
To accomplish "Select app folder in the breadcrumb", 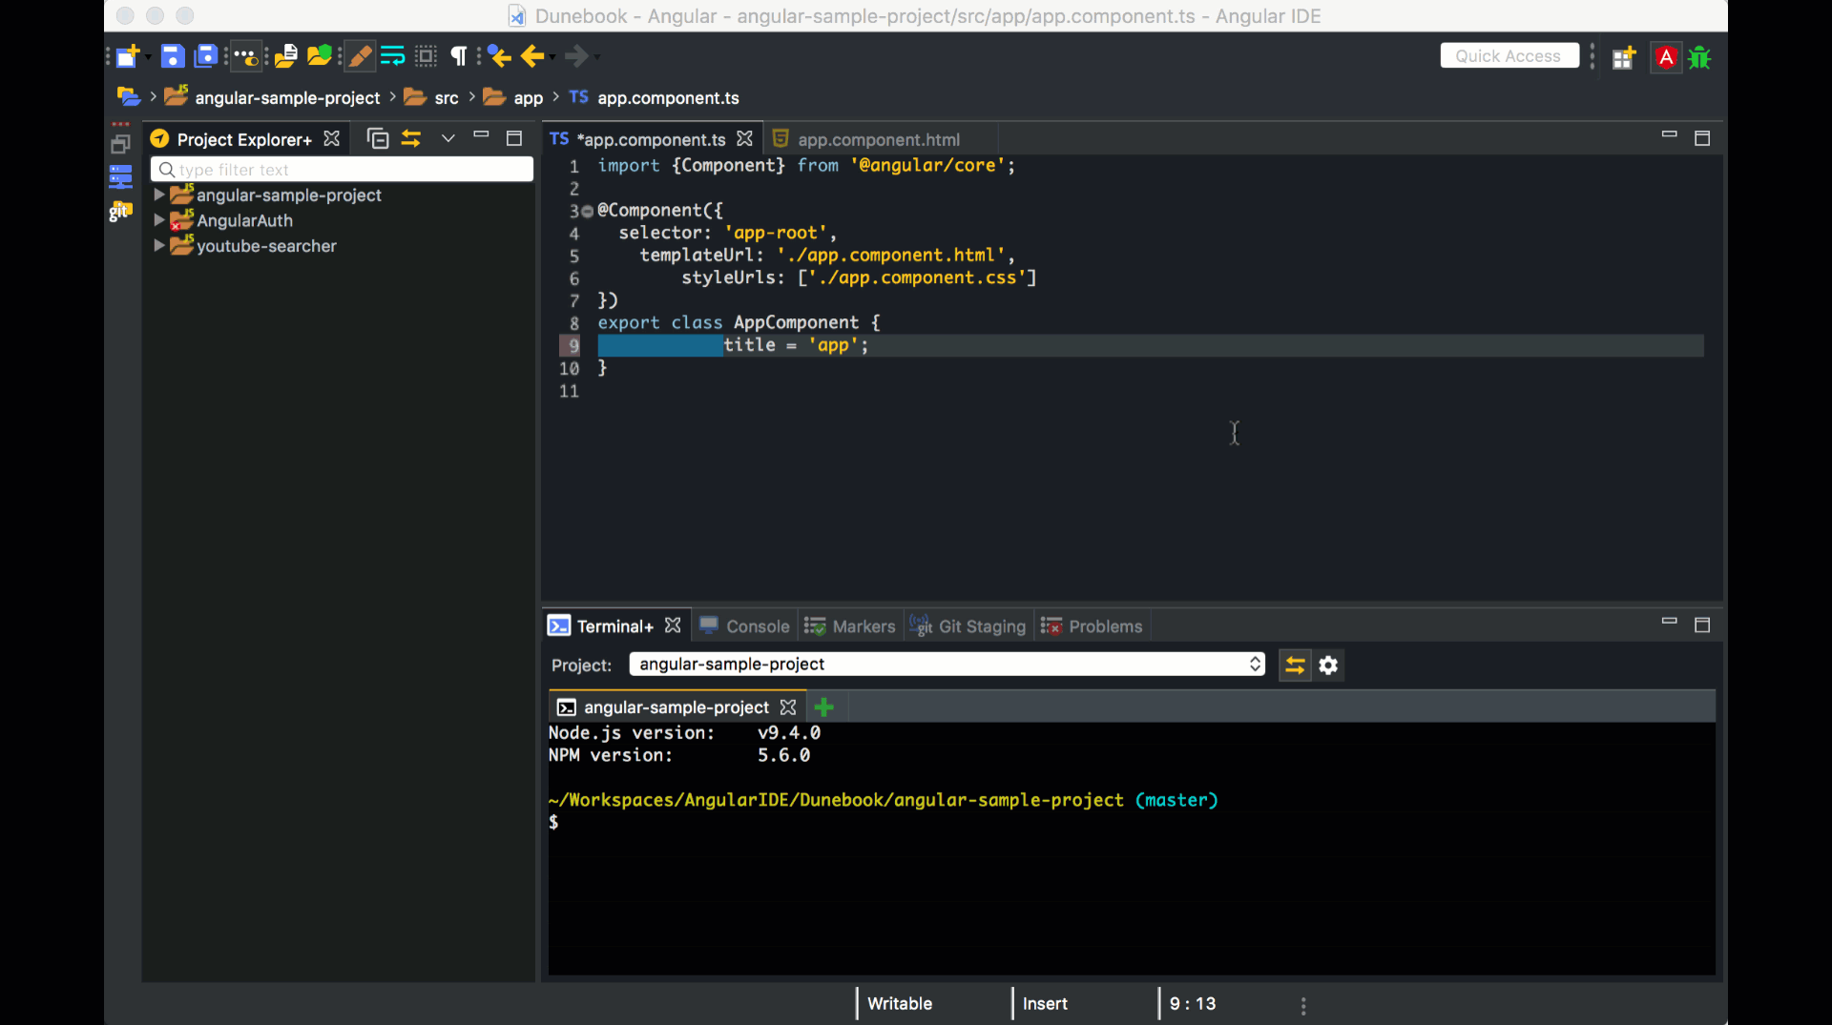I will [x=528, y=98].
